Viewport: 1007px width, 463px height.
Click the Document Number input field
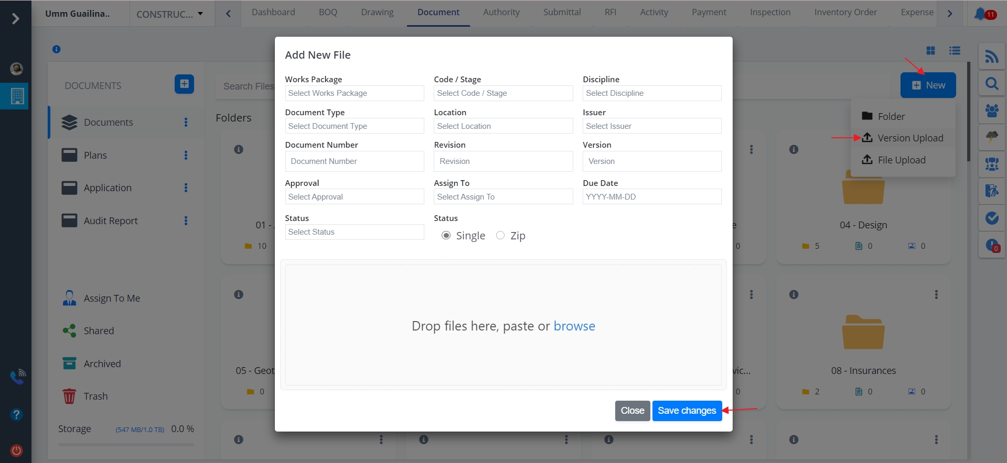pyautogui.click(x=355, y=161)
